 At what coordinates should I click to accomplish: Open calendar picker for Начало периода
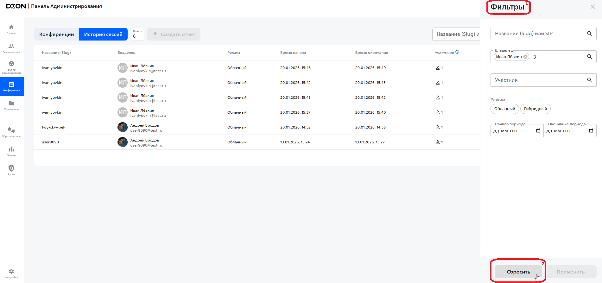coord(538,131)
